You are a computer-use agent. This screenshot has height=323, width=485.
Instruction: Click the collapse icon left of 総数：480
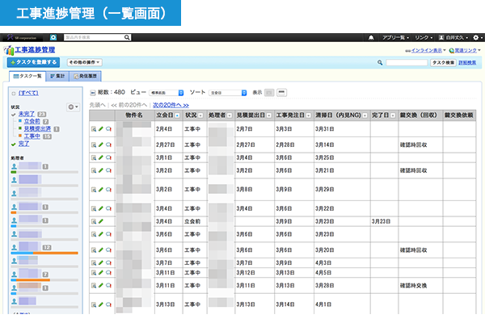(x=92, y=92)
